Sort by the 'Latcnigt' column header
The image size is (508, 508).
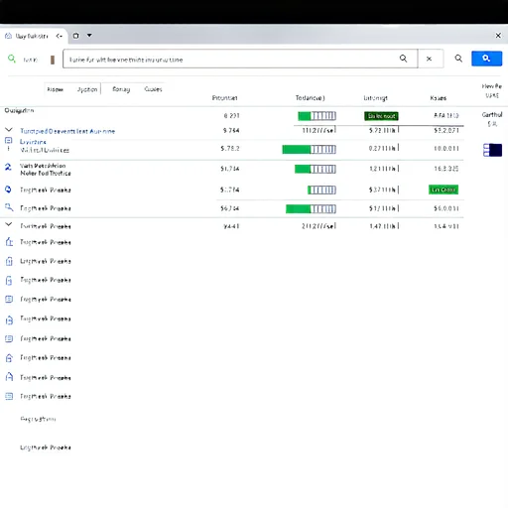[375, 98]
